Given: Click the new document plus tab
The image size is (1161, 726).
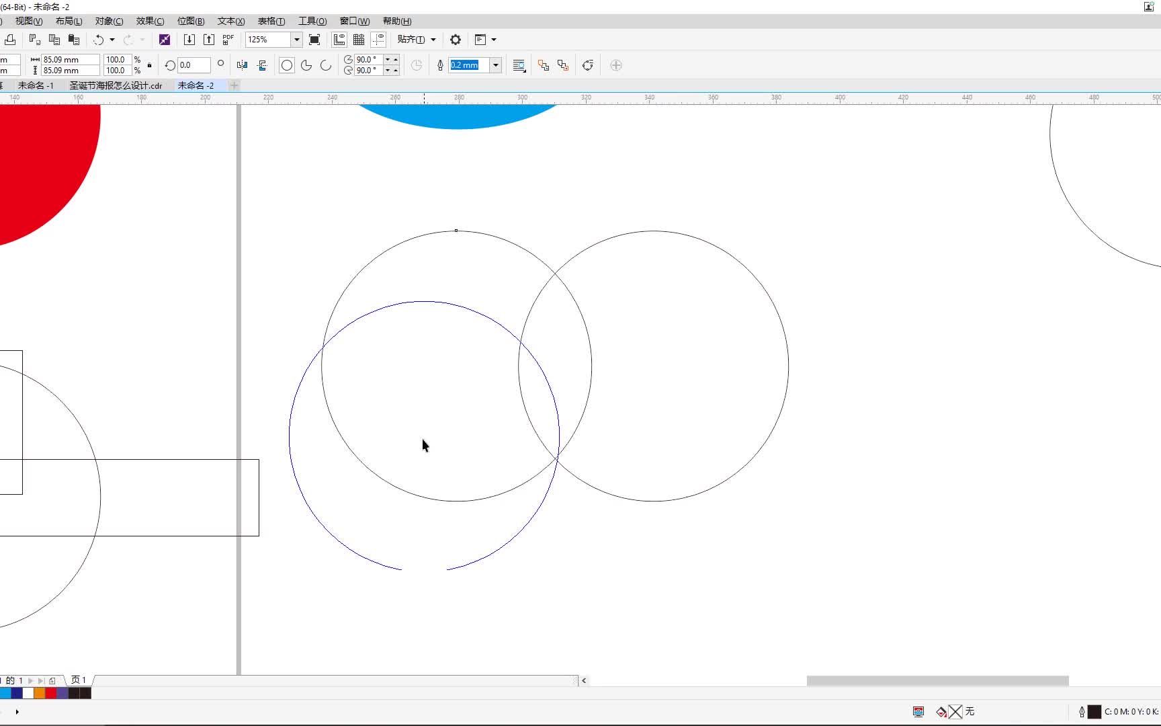Looking at the screenshot, I should tap(234, 85).
